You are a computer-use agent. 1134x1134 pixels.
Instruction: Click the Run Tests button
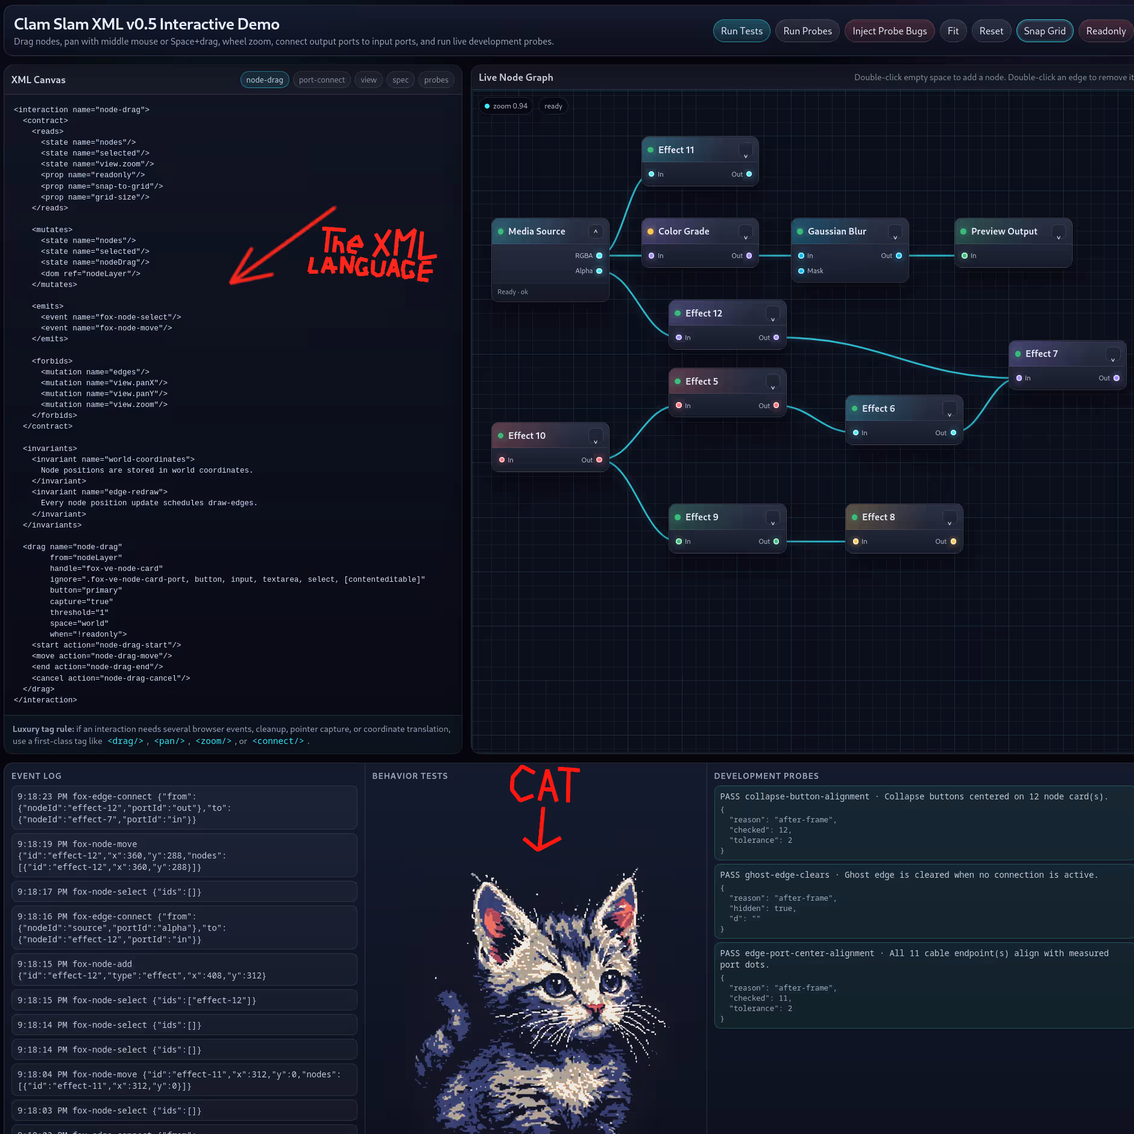click(741, 31)
